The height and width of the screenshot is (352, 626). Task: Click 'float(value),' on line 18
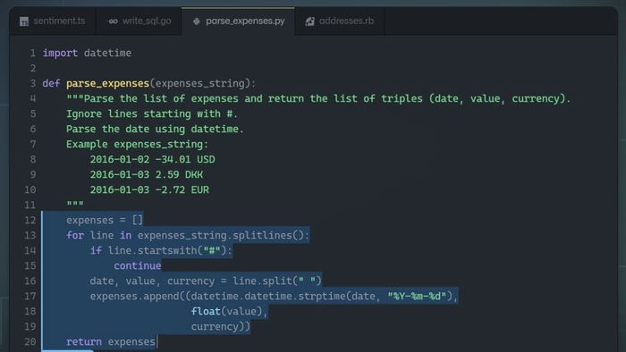click(229, 311)
